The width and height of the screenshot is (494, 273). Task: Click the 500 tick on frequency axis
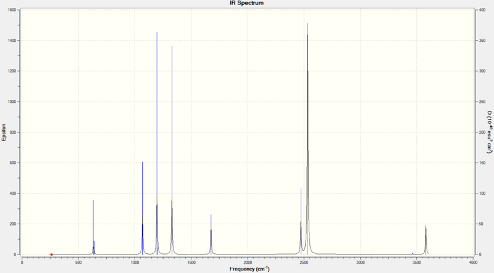(x=78, y=263)
